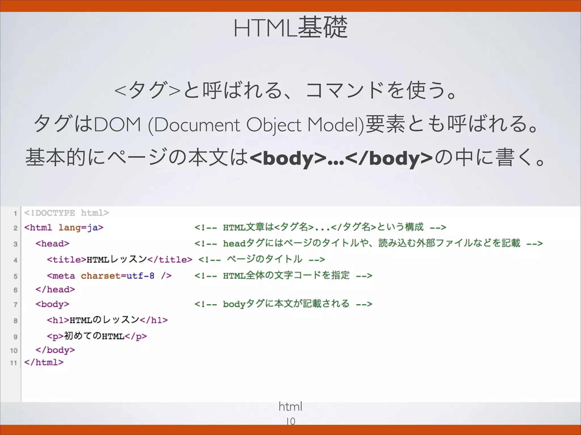Click the comment 'ページのタイトル'
The image size is (581, 435).
262,259
